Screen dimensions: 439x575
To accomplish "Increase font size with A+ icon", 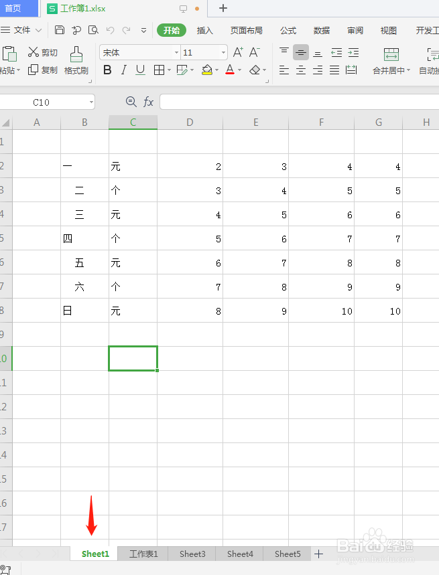I will click(238, 52).
